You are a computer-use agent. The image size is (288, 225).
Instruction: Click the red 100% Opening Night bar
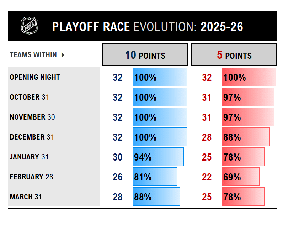pyautogui.click(x=249, y=77)
